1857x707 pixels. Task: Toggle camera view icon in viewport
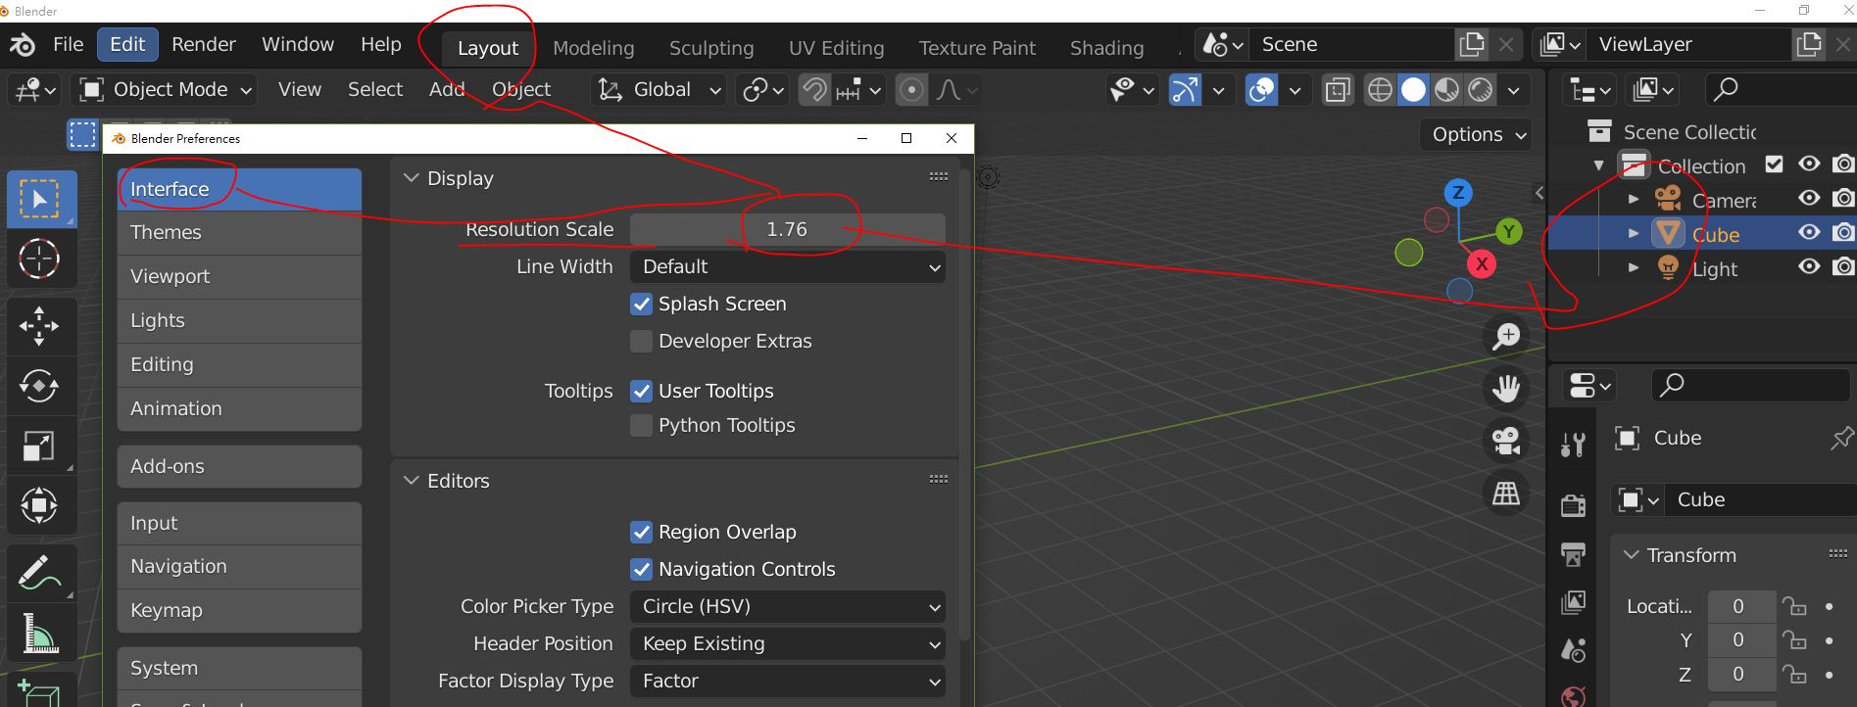[1506, 441]
